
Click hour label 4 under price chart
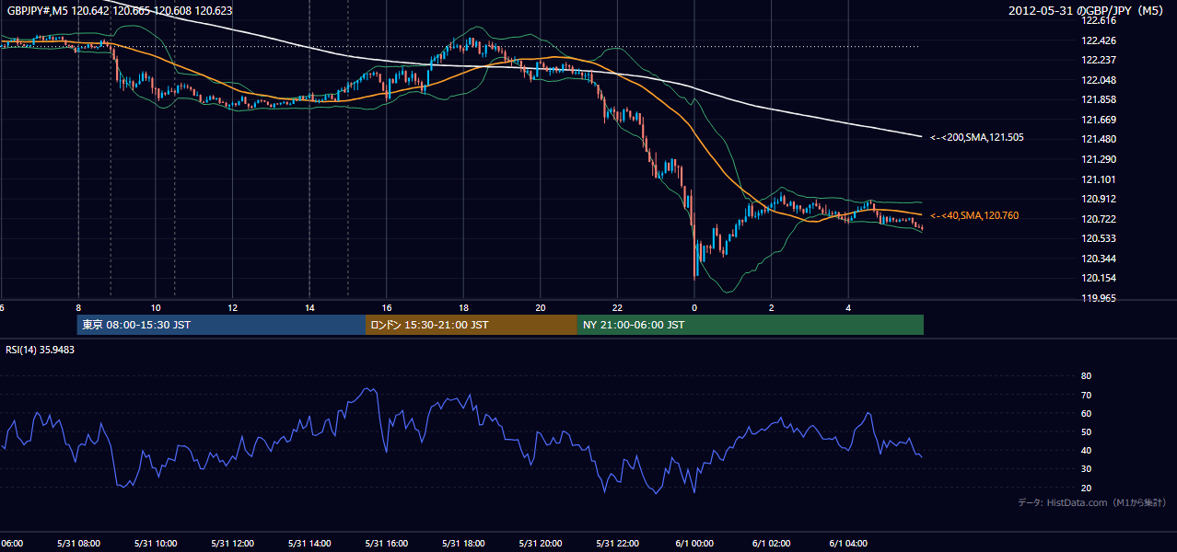click(848, 307)
